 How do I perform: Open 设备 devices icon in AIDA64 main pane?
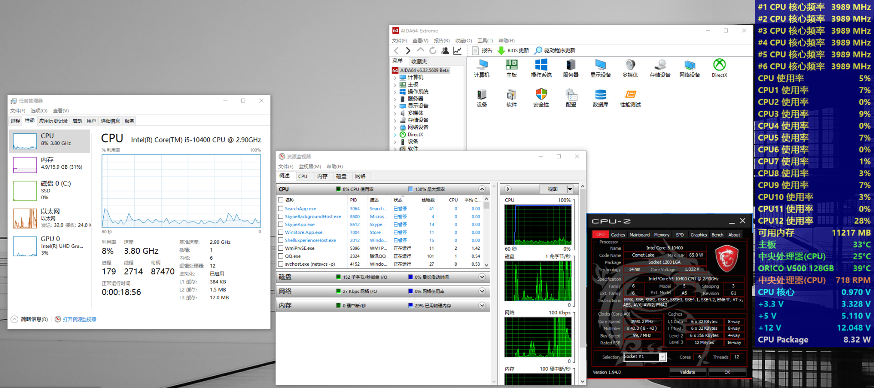click(x=482, y=98)
